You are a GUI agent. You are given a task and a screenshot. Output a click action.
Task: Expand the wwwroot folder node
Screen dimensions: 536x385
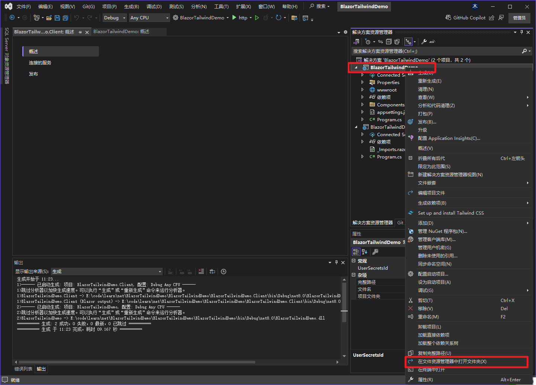(362, 90)
